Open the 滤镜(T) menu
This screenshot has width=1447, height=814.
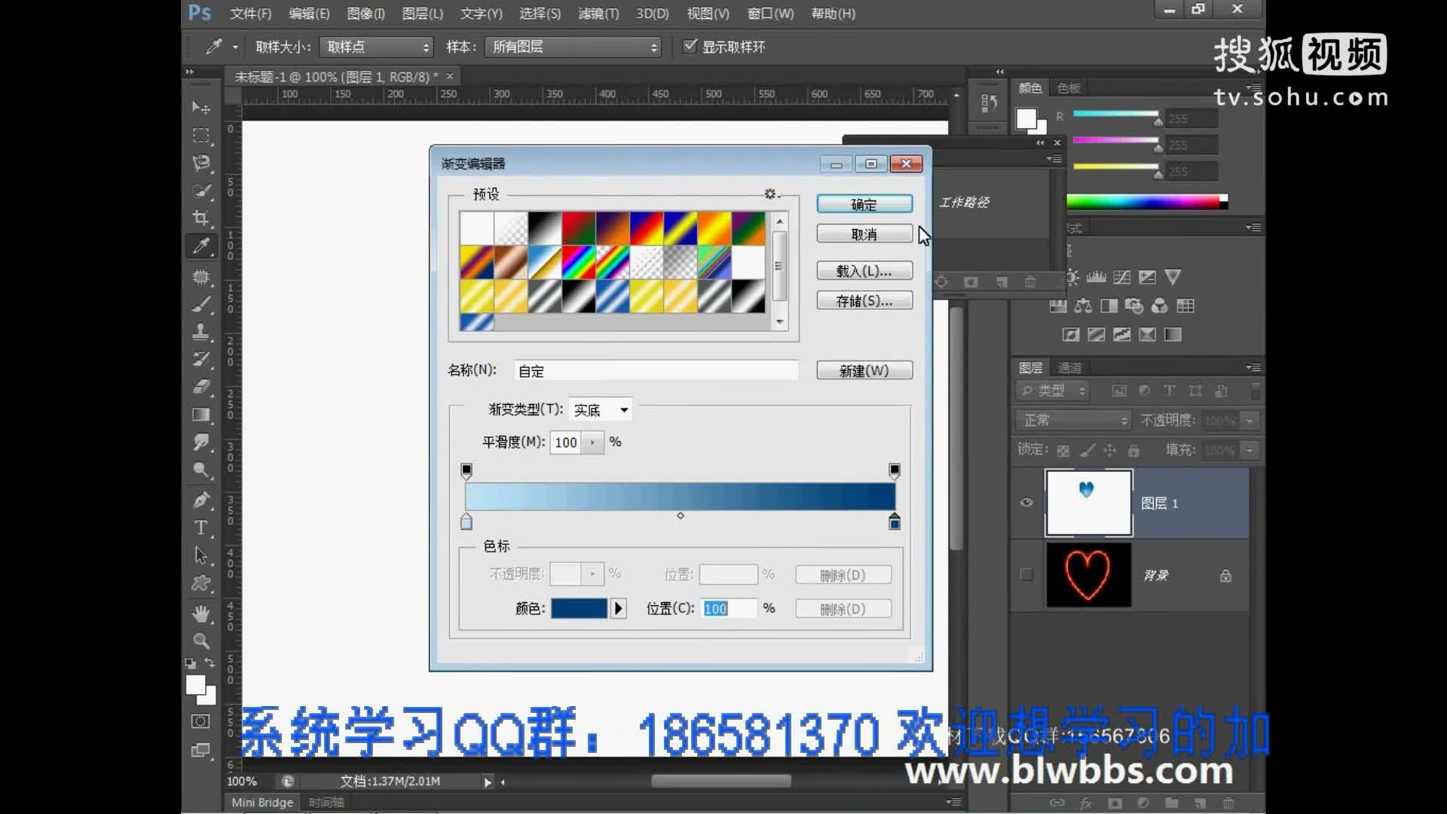pos(598,14)
